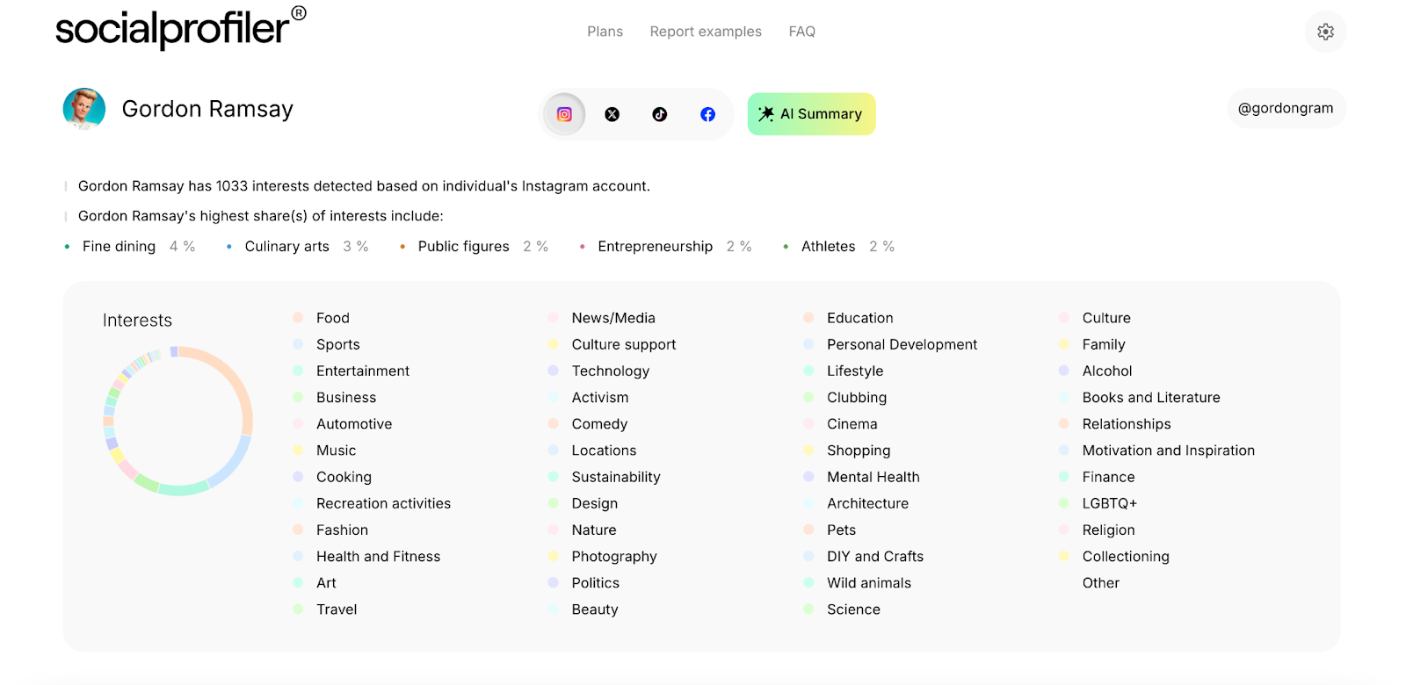Switch to the TikTok network icon
1406x685 pixels.
660,114
